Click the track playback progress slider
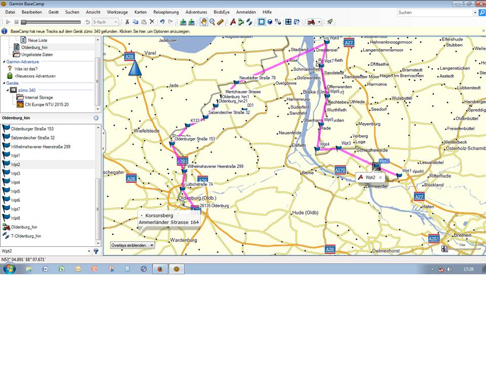 coord(51,22)
